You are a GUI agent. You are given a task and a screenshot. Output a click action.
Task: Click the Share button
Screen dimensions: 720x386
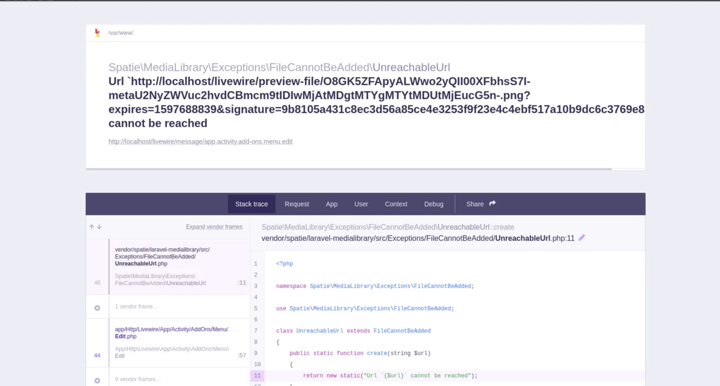481,204
